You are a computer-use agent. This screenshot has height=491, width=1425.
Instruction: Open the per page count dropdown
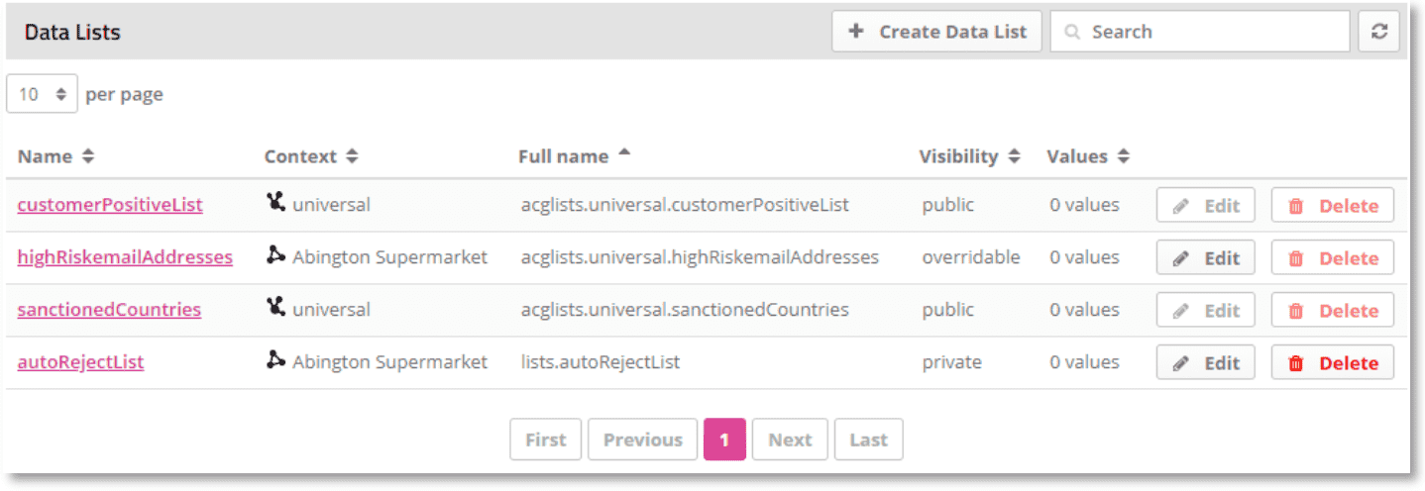coord(42,94)
